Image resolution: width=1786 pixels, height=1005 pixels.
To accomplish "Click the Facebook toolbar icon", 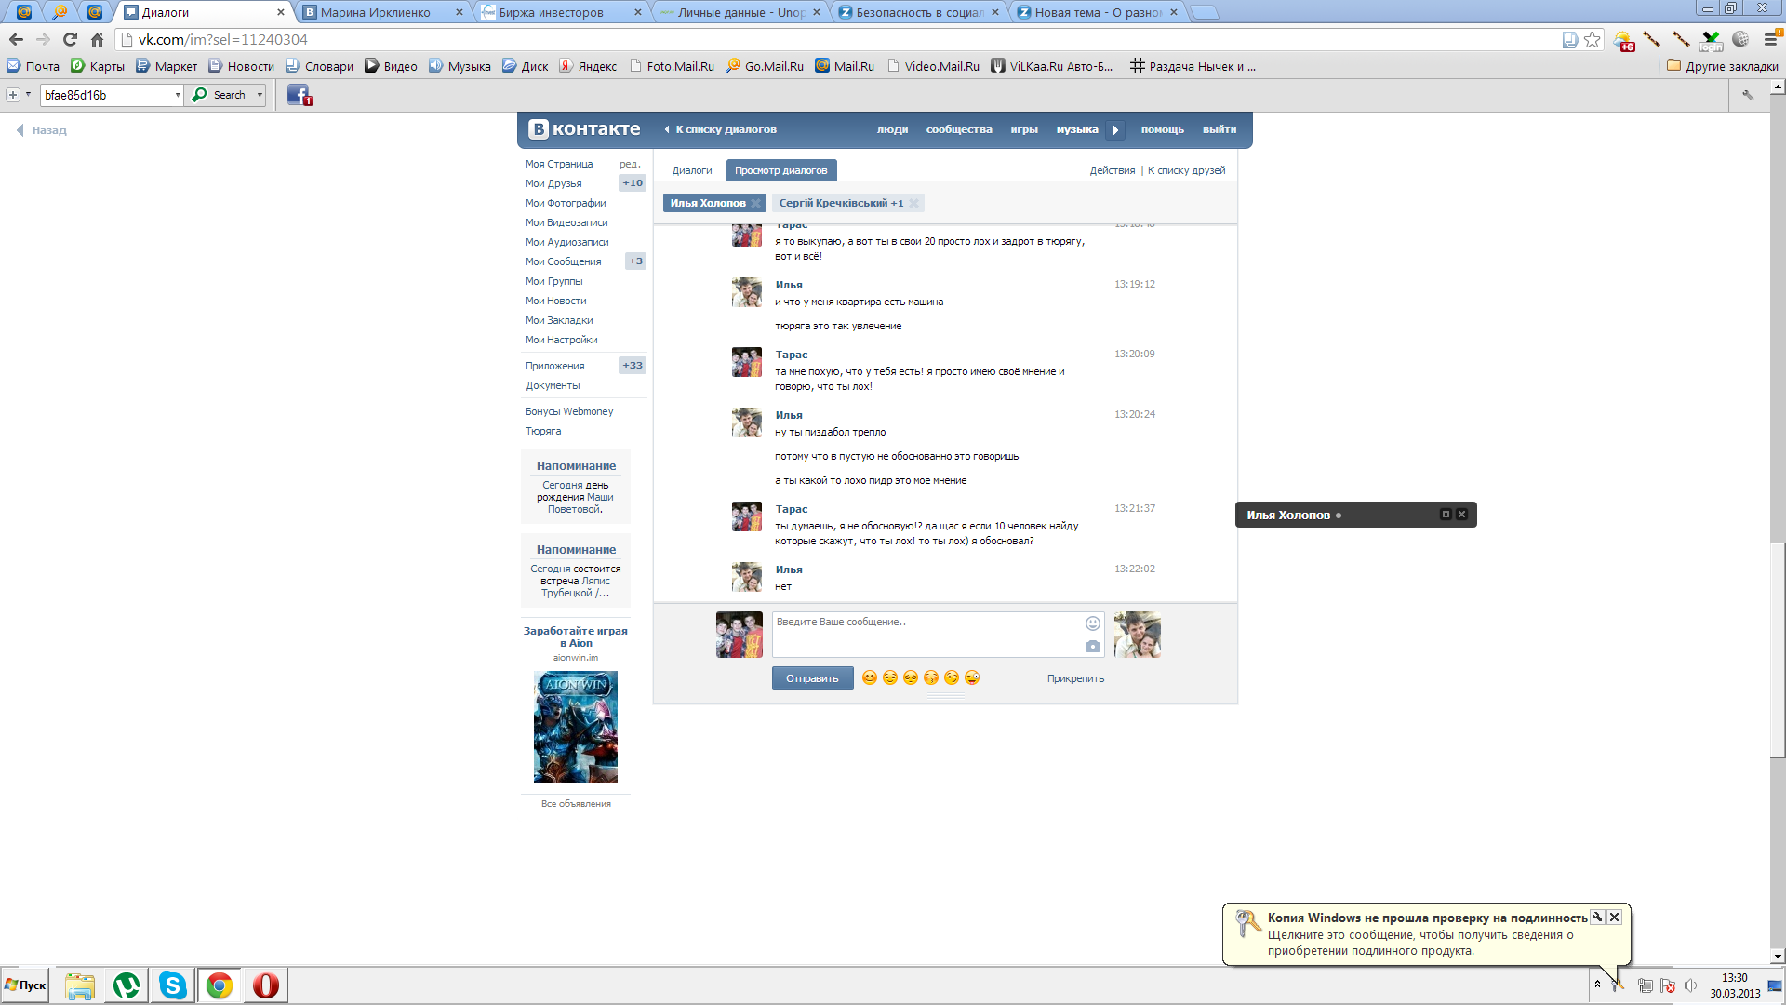I will [x=299, y=95].
